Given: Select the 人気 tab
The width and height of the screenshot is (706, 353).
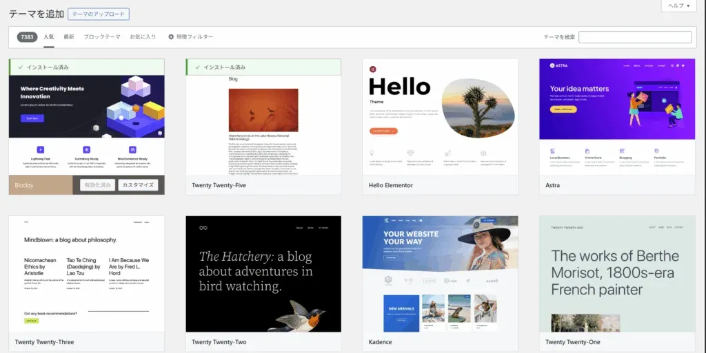Looking at the screenshot, I should pyautogui.click(x=49, y=37).
